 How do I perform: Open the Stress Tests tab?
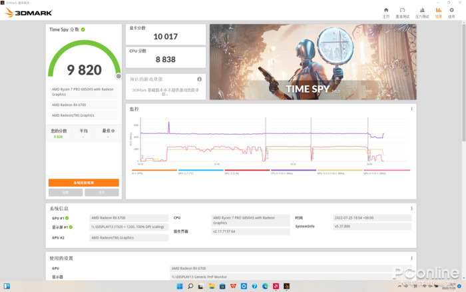(422, 13)
